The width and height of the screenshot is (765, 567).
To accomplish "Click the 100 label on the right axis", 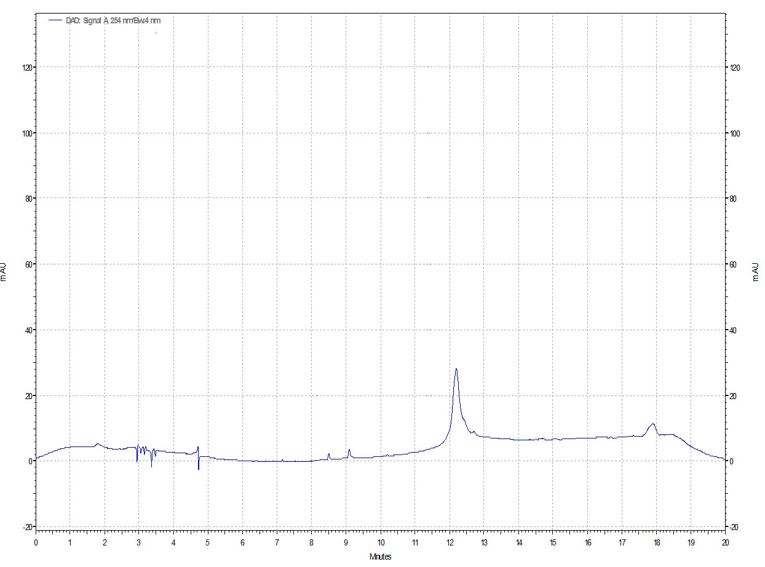I will tap(735, 133).
